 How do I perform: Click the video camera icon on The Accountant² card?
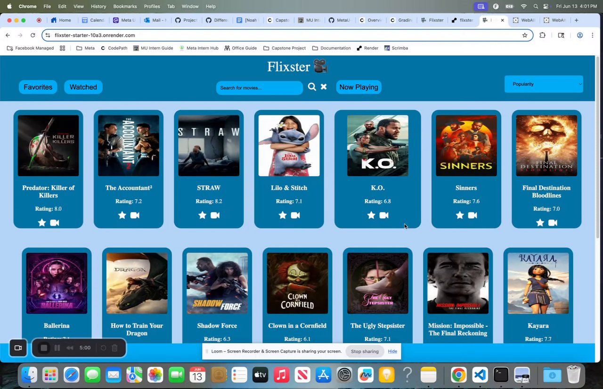pyautogui.click(x=135, y=215)
